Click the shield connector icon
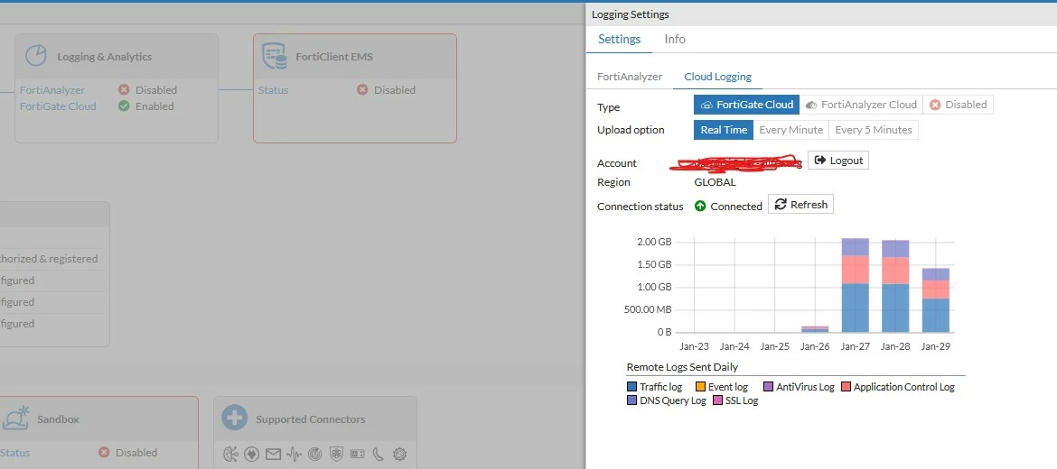The image size is (1057, 469). [336, 455]
